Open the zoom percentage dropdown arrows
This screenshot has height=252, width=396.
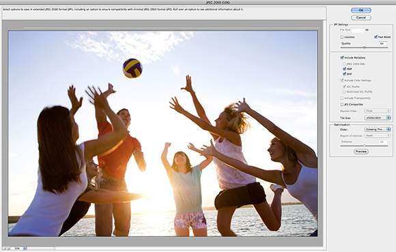pyautogui.click(x=25, y=248)
